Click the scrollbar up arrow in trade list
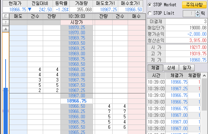The image size is (208, 134). pos(204,76)
